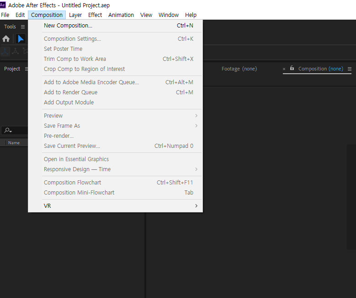Toggle the Composition viewer lock icon
The height and width of the screenshot is (298, 356).
(292, 68)
